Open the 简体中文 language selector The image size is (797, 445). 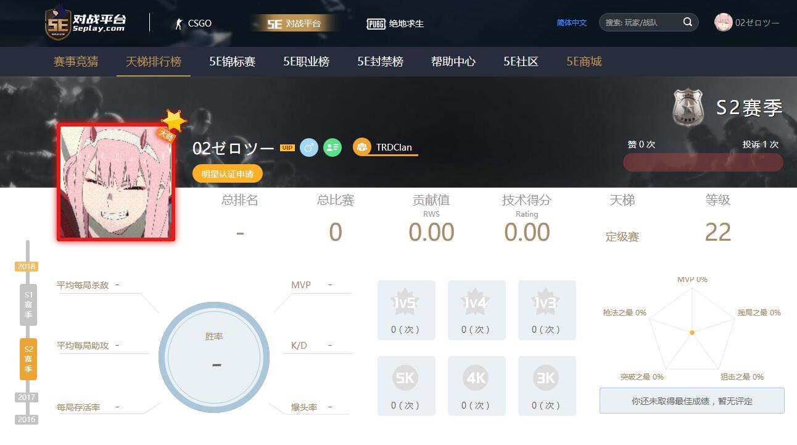point(572,23)
